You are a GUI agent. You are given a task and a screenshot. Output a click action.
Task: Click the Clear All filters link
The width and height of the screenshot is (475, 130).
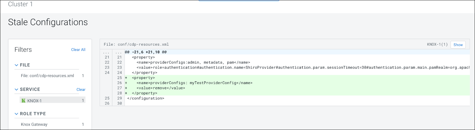click(78, 50)
